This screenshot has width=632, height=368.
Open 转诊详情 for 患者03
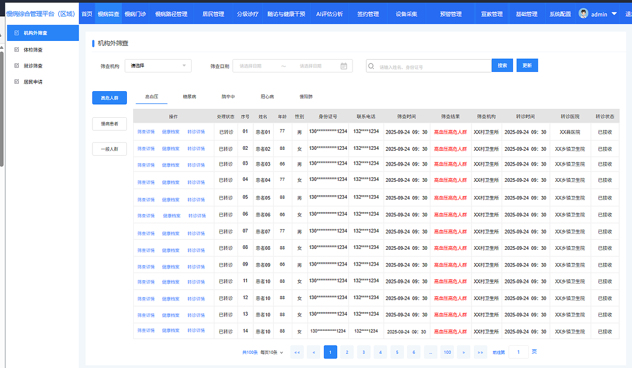click(196, 165)
